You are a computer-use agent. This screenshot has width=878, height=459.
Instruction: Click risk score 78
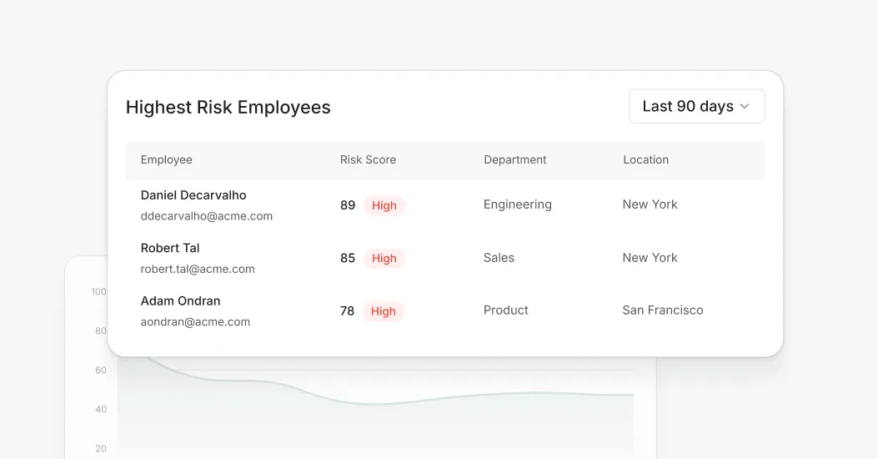347,311
